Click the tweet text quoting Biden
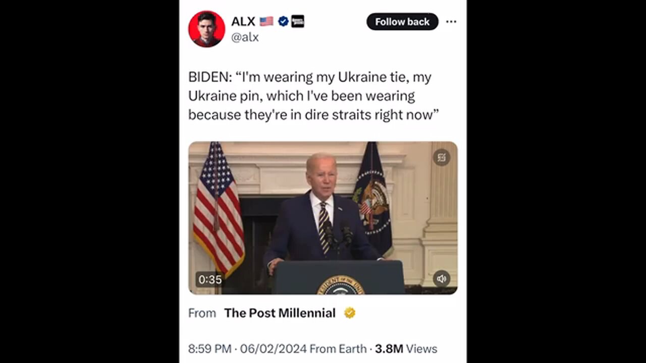 310,96
